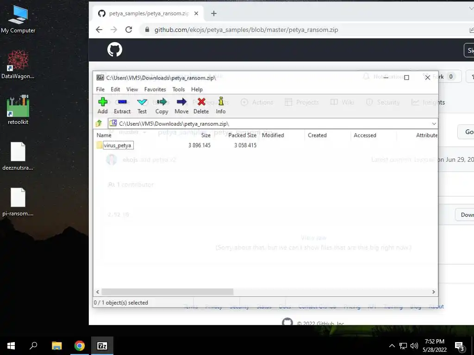Open the Edit menu in 7-Zip
The image size is (474, 355).
tap(115, 89)
